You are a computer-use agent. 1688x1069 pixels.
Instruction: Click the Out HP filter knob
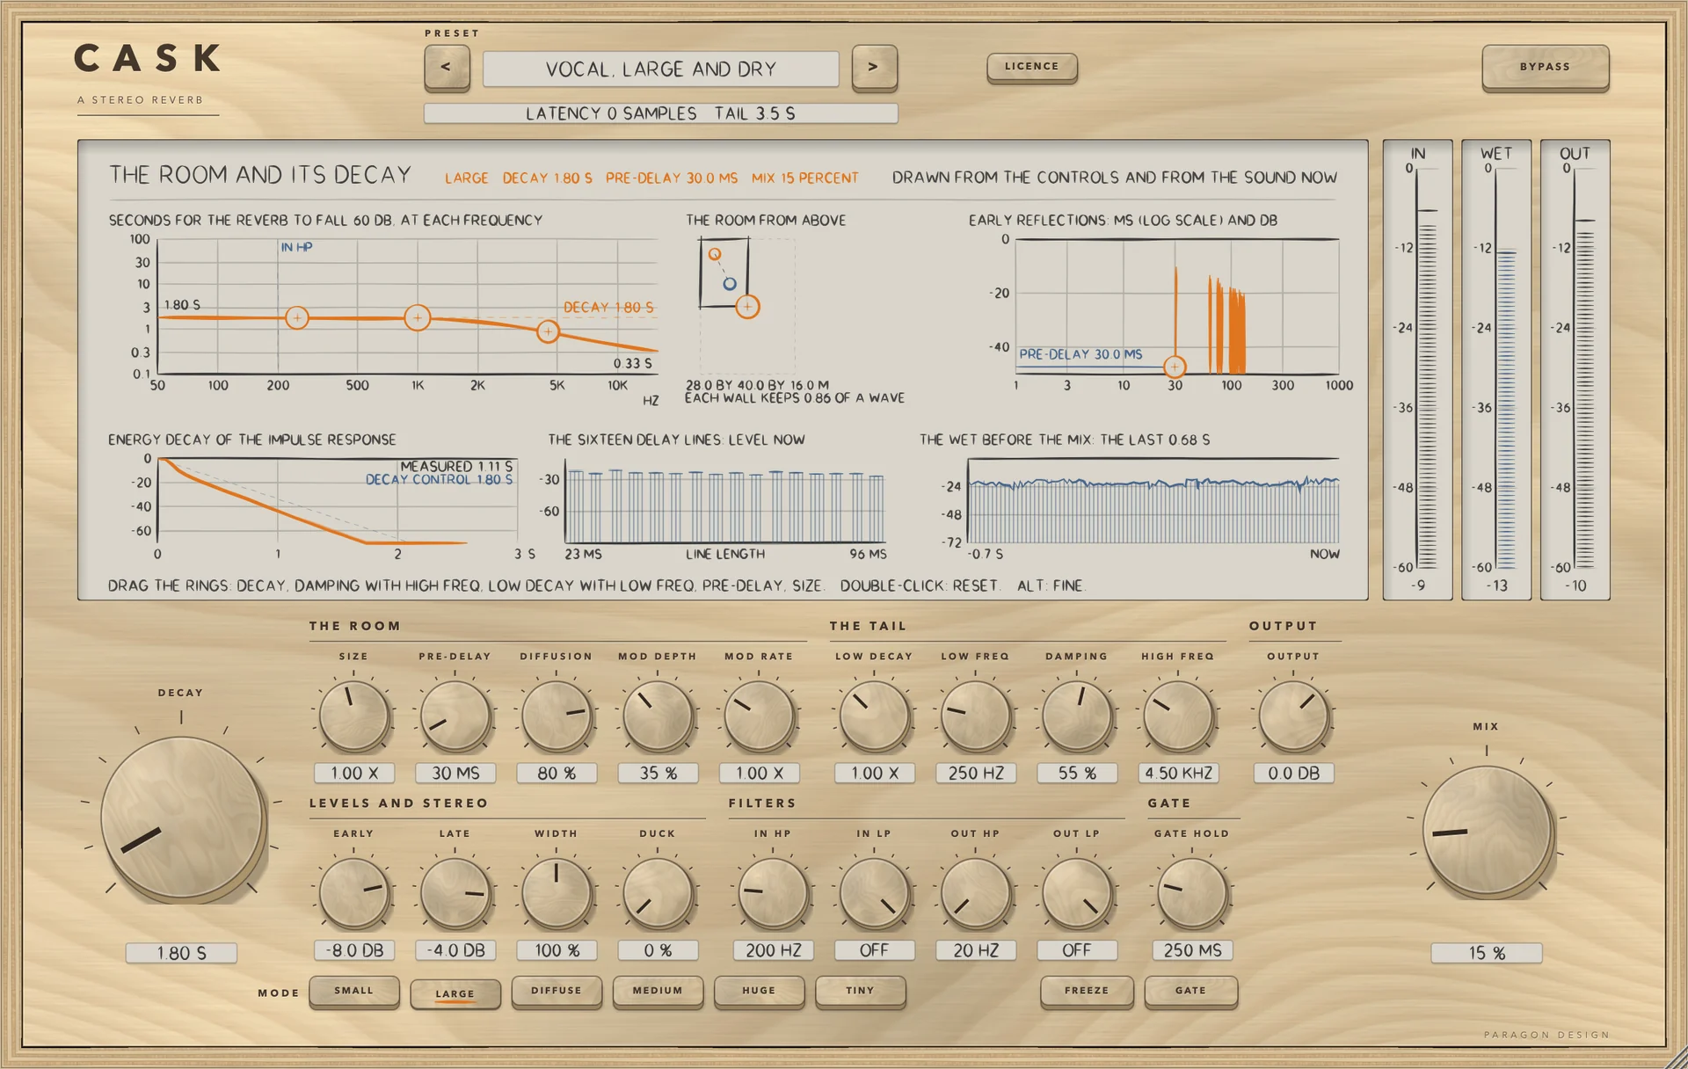pos(976,893)
